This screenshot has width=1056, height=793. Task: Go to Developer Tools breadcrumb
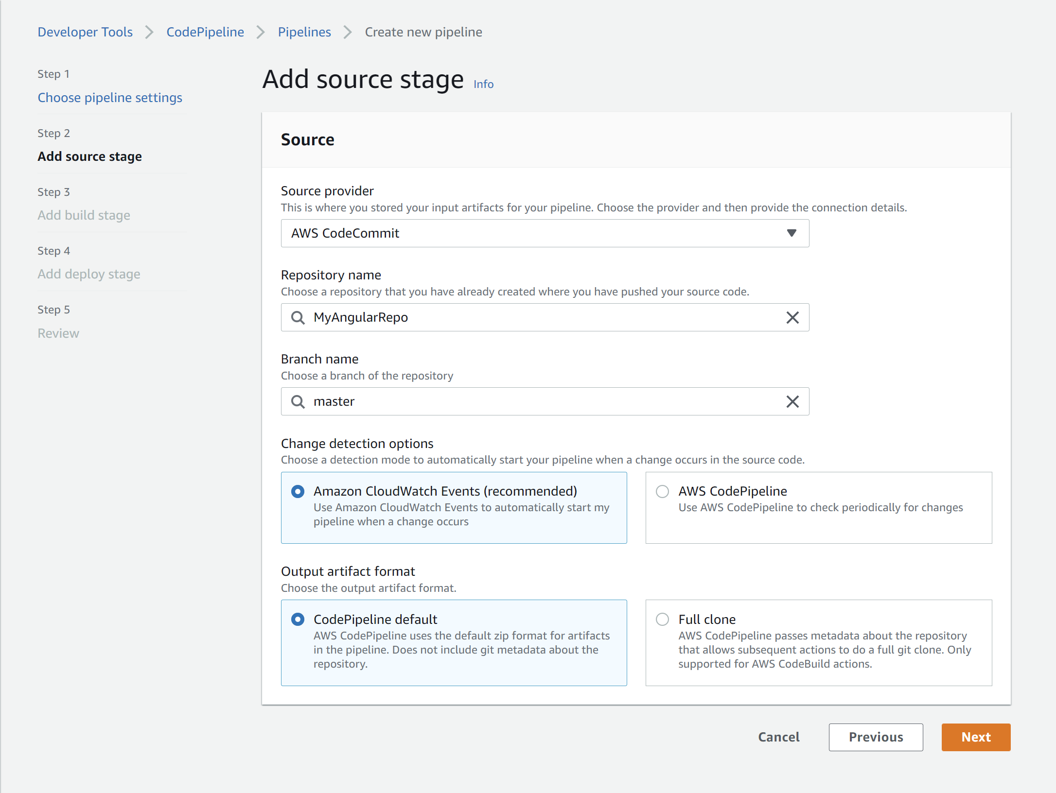[x=85, y=32]
